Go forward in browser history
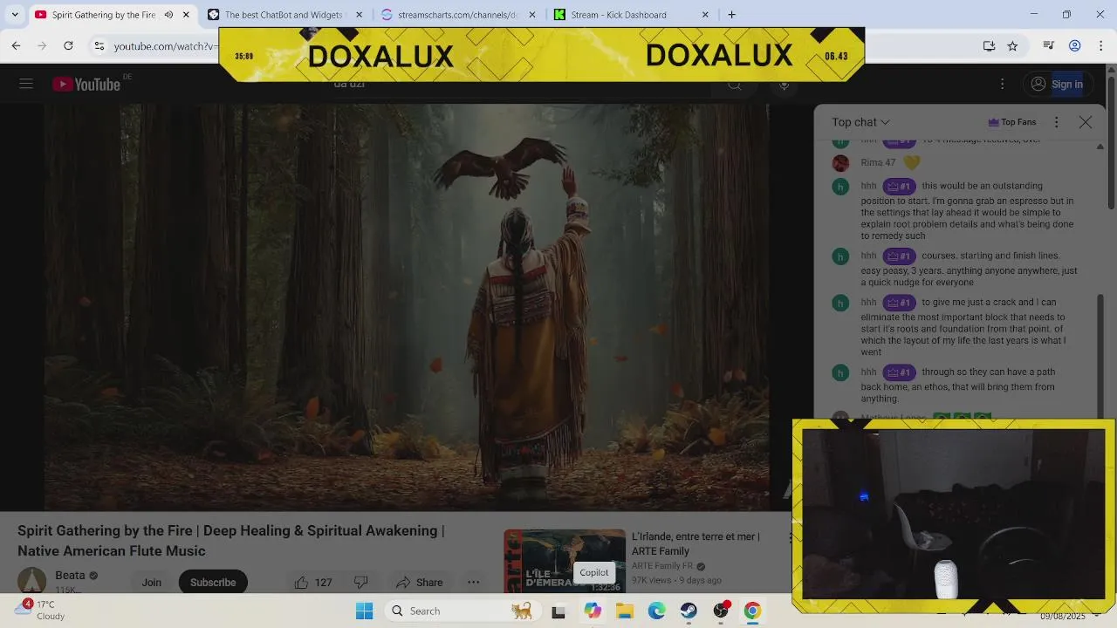 coord(42,45)
